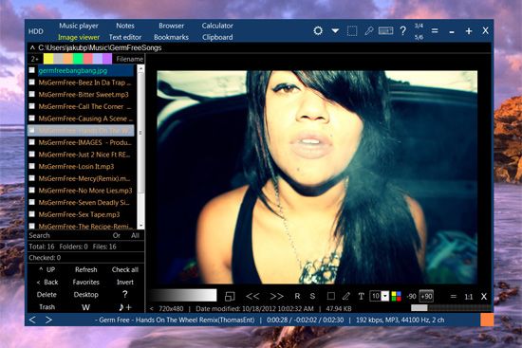Image resolution: width=522 pixels, height=348 pixels.
Task: Open help question mark in top toolbar
Action: point(402,31)
